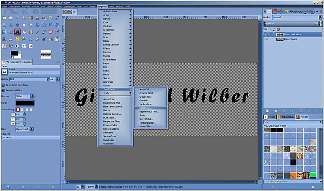Select the Hintergrund layer row
The height and width of the screenshot is (191, 324).
pos(293,39)
